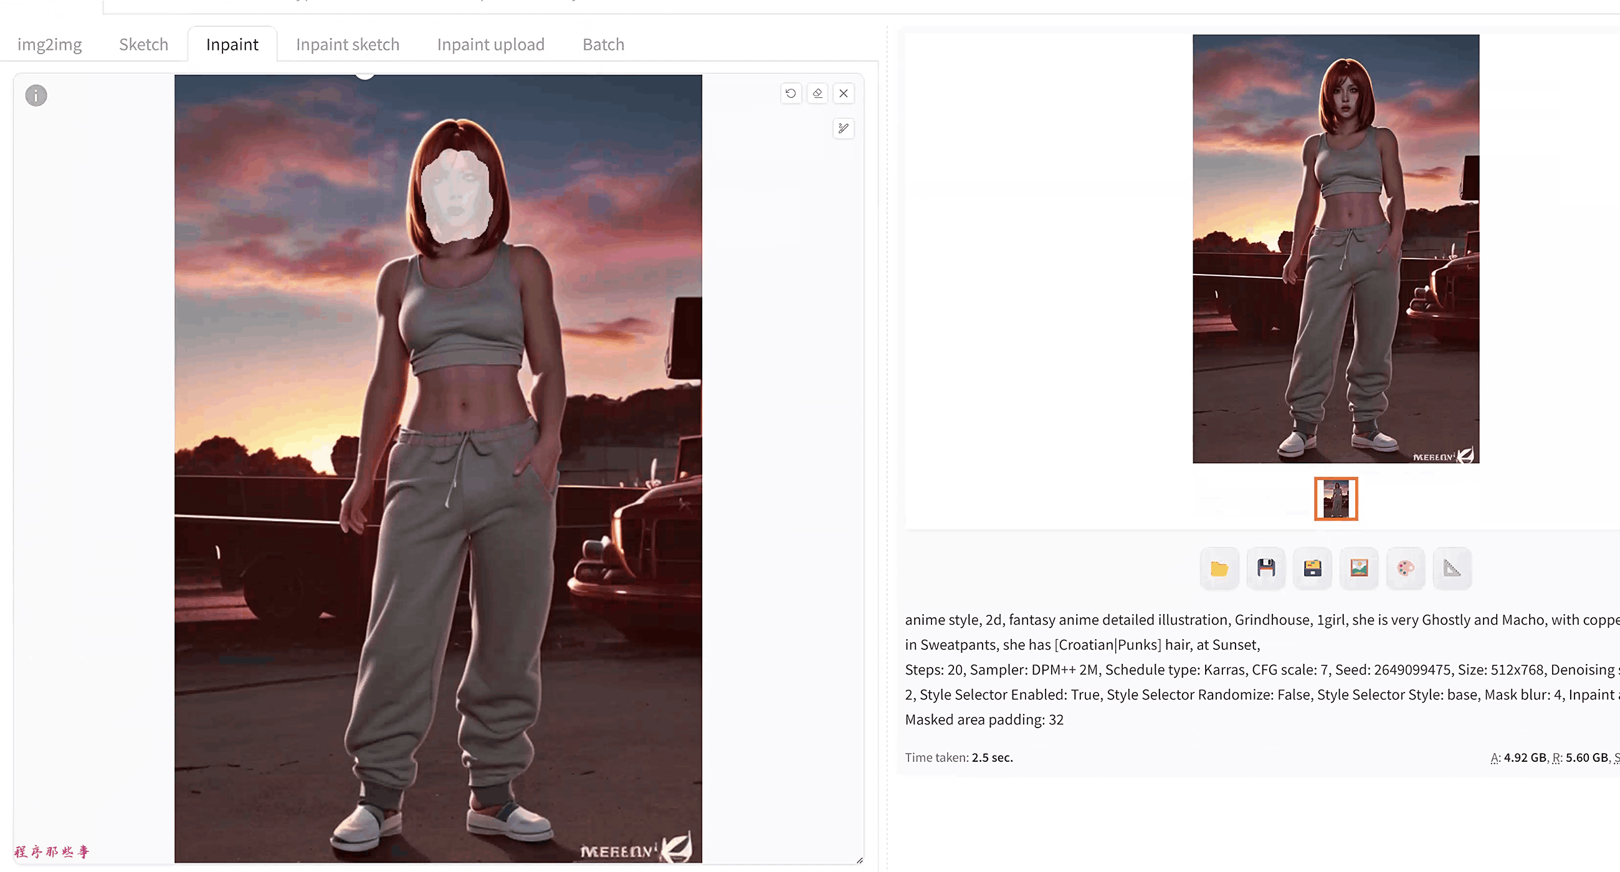The image size is (1620, 872).
Task: Send image to inpaint palette icon
Action: [1405, 569]
